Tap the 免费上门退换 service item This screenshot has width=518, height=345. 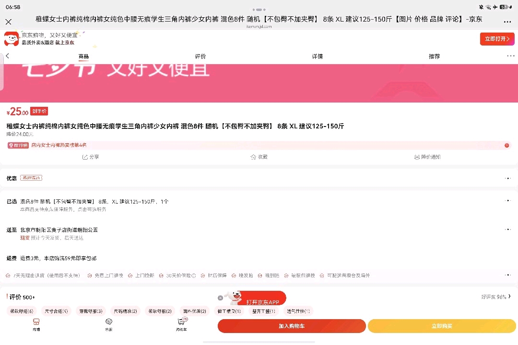tap(106, 276)
